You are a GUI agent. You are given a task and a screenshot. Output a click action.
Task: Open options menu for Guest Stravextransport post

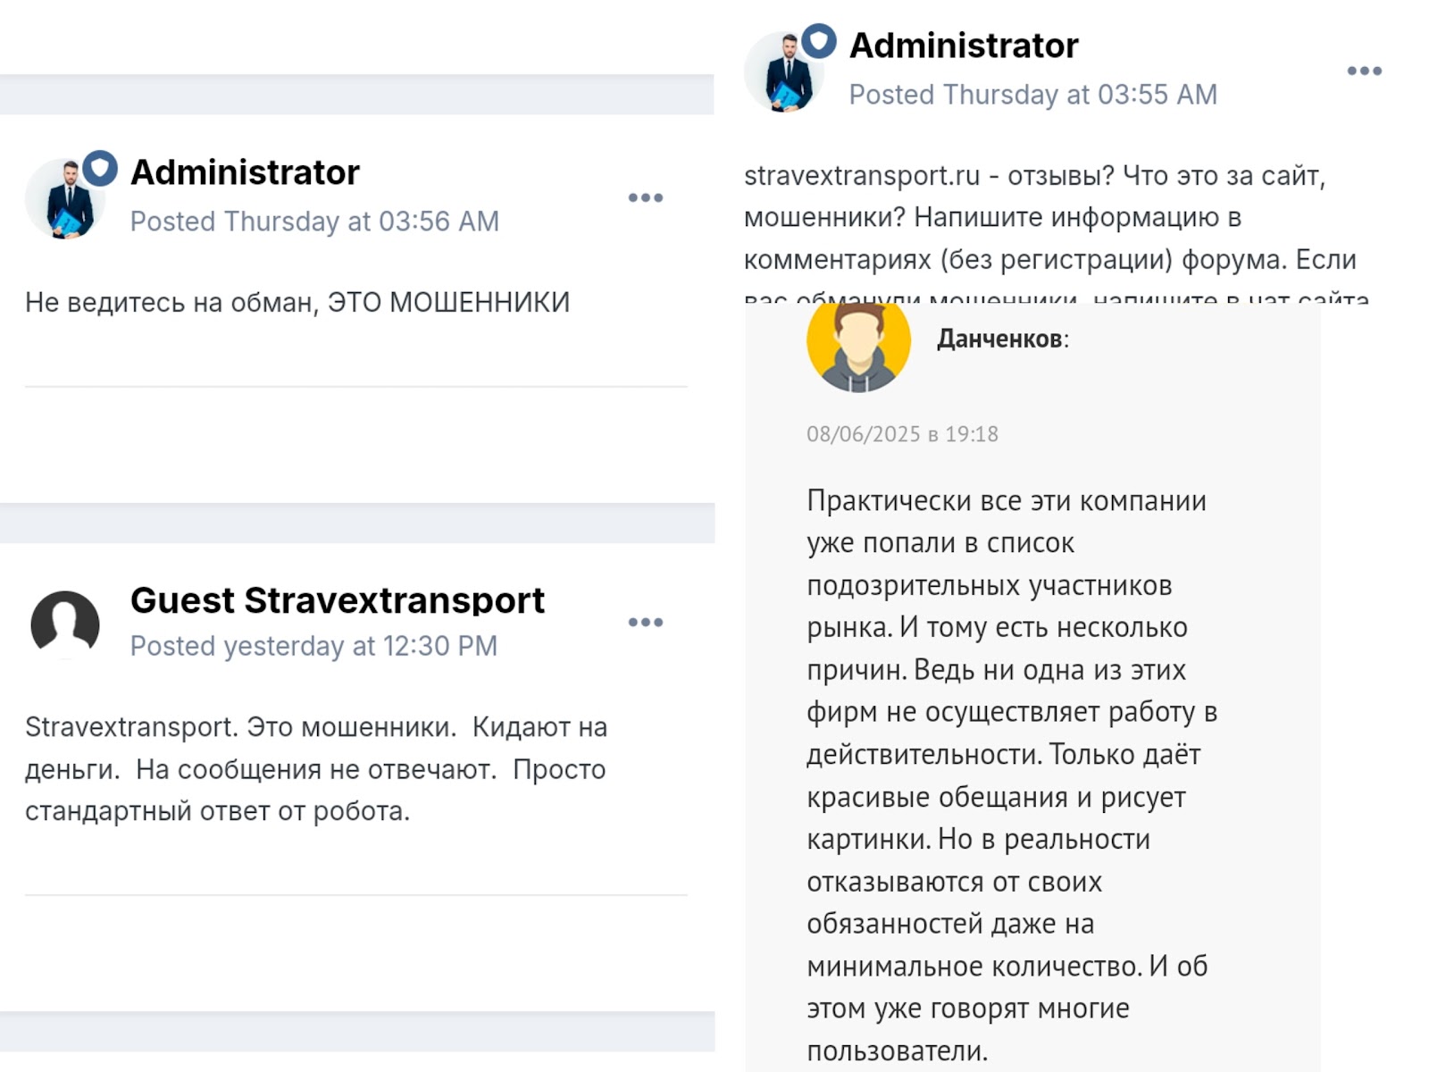pyautogui.click(x=645, y=622)
